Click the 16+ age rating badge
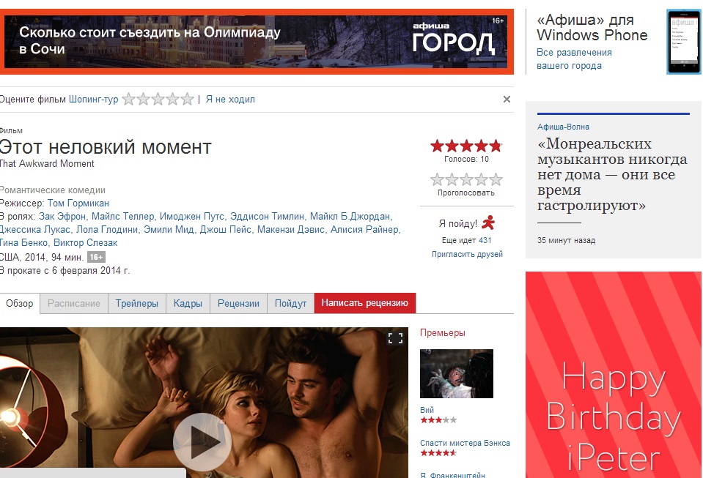Image resolution: width=703 pixels, height=478 pixels. (96, 257)
